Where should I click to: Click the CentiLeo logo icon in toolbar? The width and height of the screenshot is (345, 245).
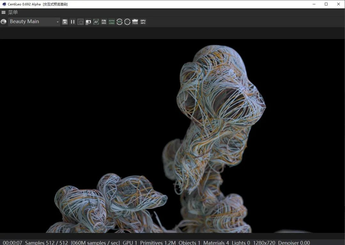4,22
